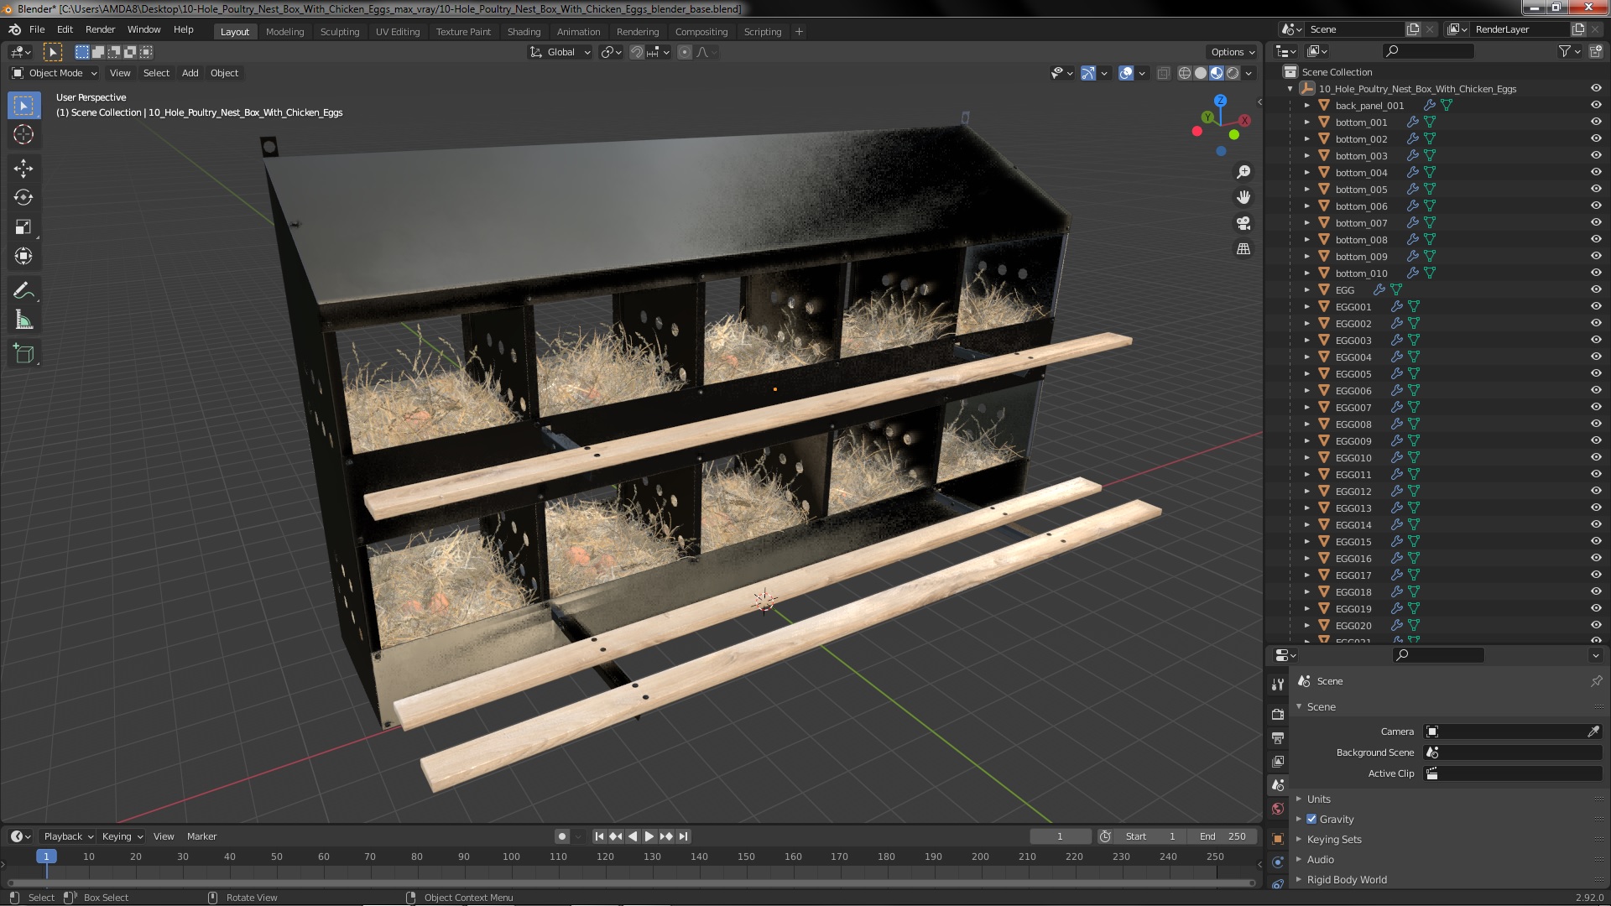Switch perspective/orthographic grid icon
This screenshot has height=906, width=1611.
1243,249
